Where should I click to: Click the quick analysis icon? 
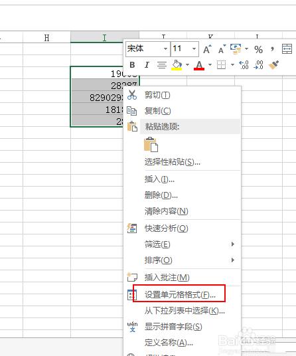click(132, 228)
